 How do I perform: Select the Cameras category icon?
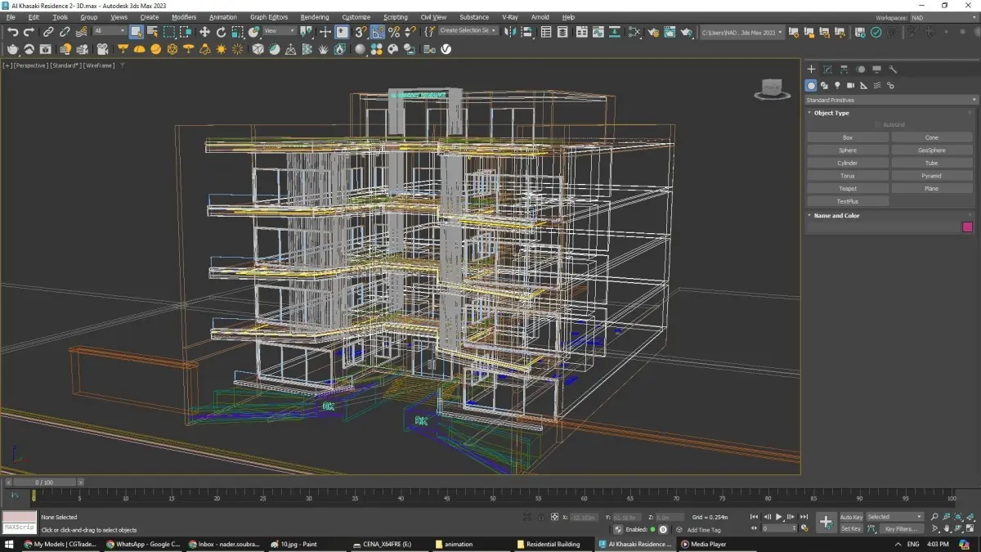tap(850, 85)
